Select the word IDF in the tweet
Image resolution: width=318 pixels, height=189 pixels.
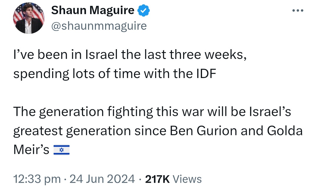pyautogui.click(x=206, y=74)
